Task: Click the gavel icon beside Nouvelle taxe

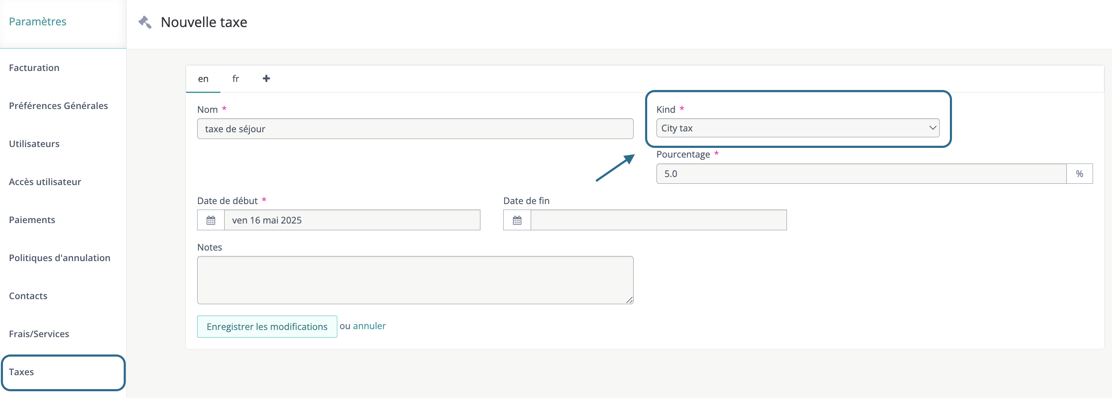Action: click(145, 22)
